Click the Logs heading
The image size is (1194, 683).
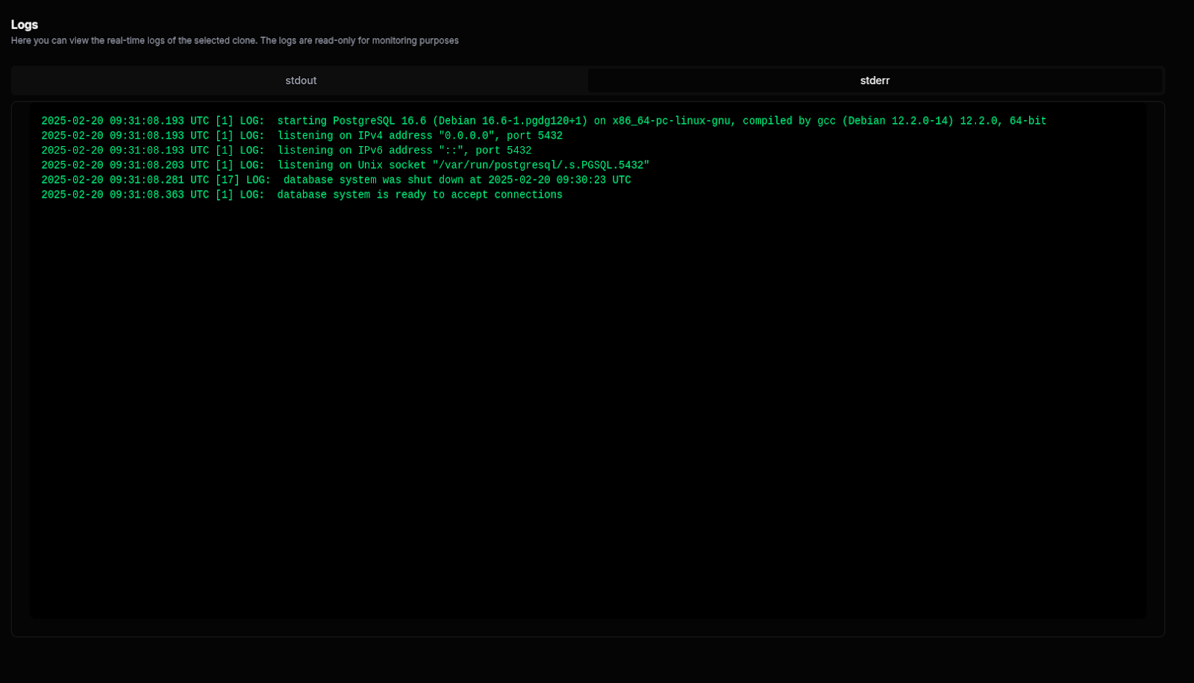coord(25,25)
